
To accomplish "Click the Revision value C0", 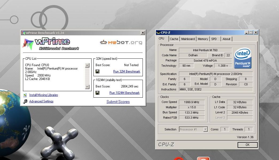I will (246, 84).
